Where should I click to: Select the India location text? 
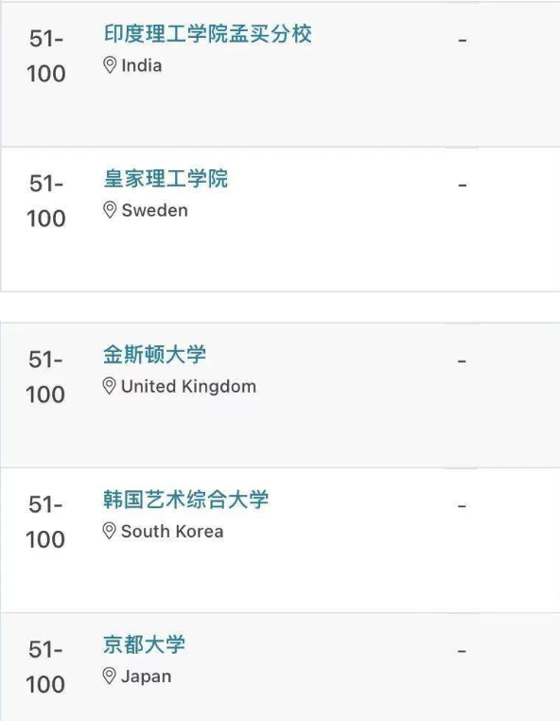click(x=142, y=65)
